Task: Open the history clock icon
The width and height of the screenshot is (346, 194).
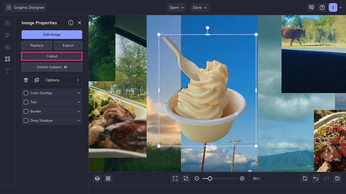Action: (338, 178)
